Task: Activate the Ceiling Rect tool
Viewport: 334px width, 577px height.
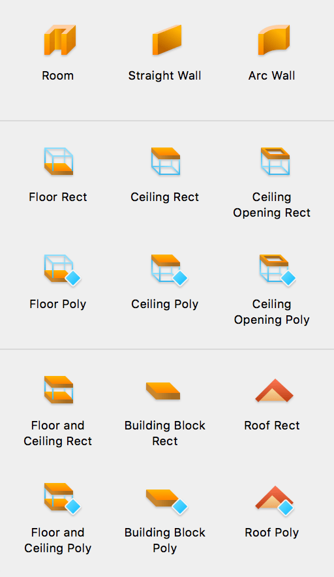Action: pos(166,161)
